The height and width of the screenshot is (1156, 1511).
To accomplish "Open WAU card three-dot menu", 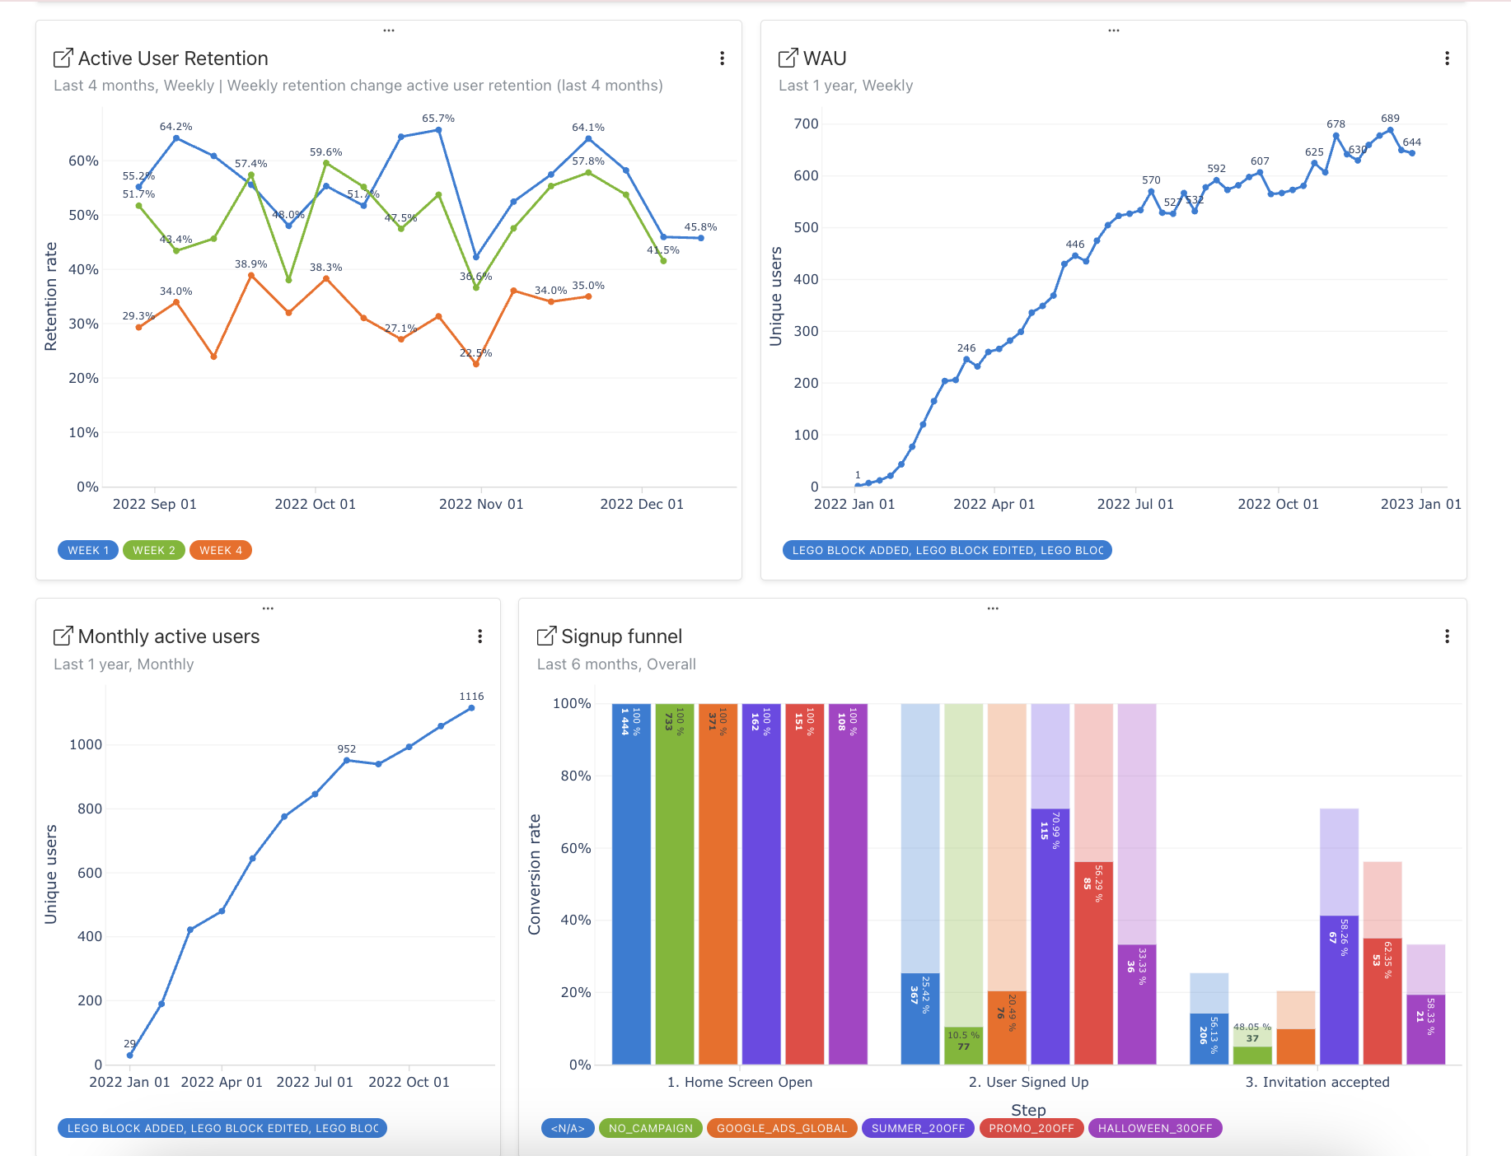I will 1447,58.
